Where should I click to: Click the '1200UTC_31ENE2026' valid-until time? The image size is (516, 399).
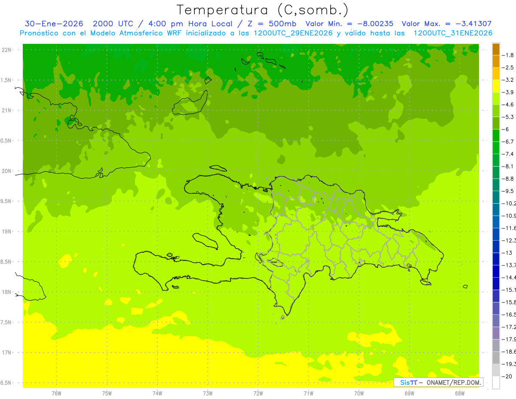453,33
